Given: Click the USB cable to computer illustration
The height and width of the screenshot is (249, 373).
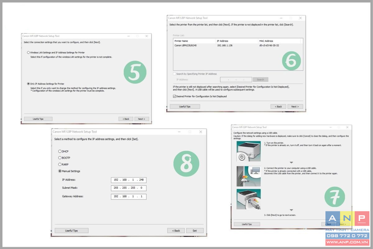Looking at the screenshot, I should [248, 176].
